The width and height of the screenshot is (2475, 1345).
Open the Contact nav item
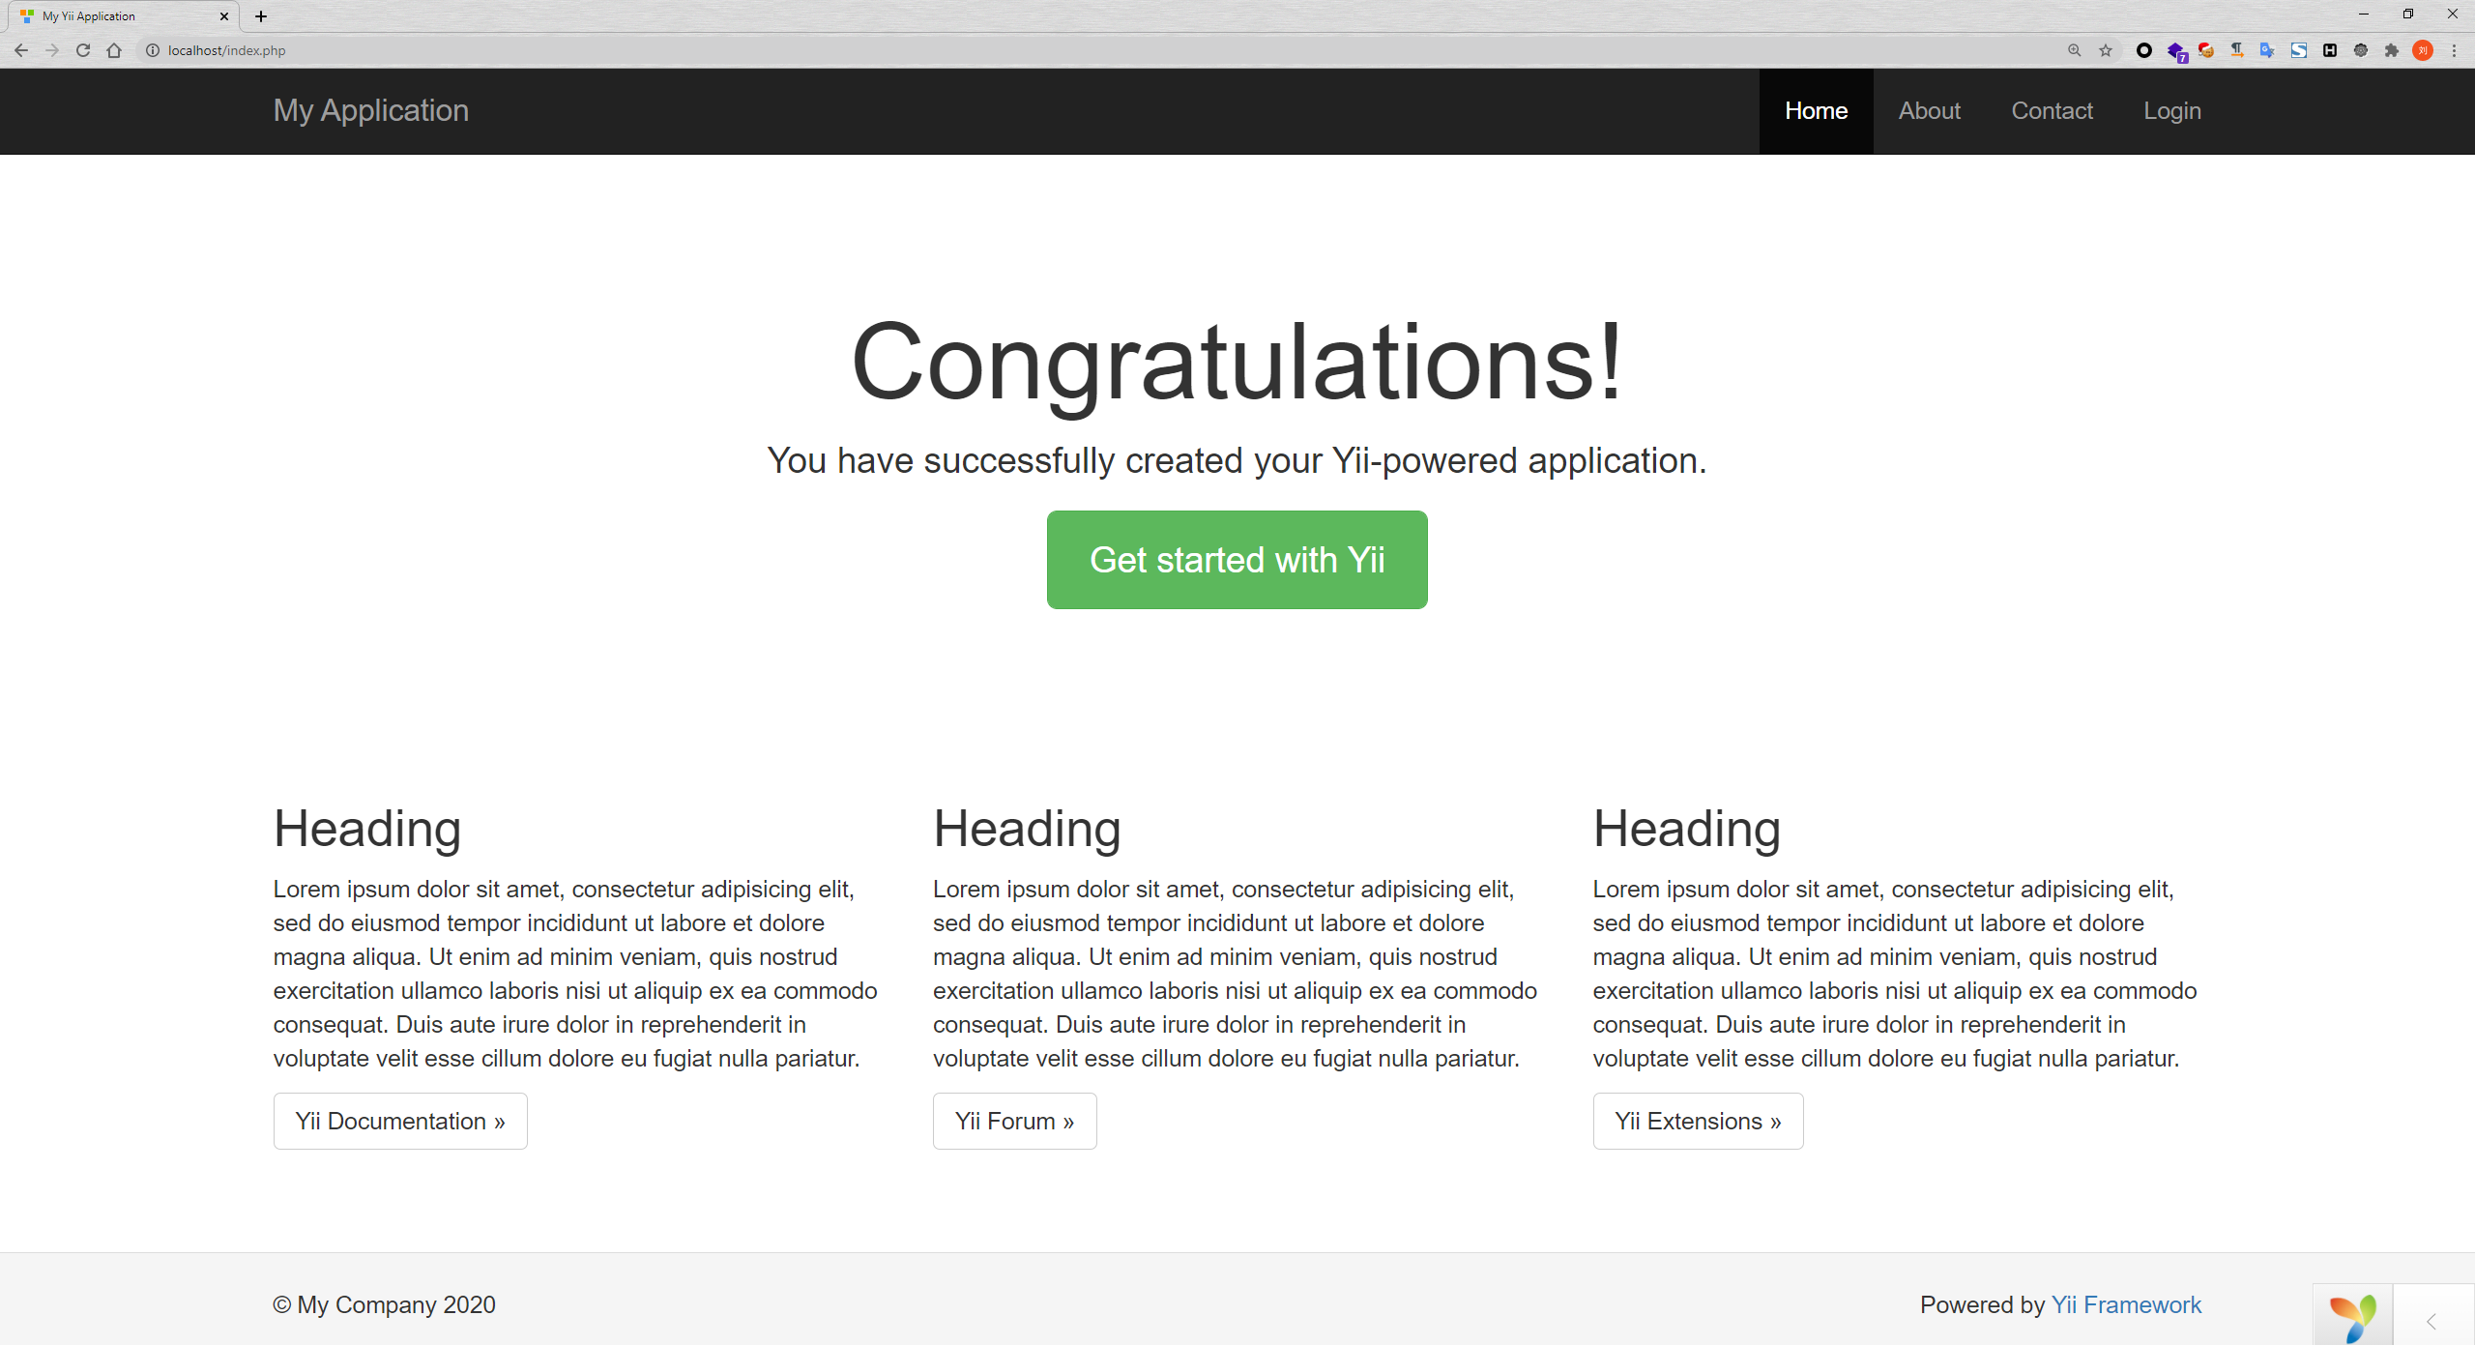2052,111
